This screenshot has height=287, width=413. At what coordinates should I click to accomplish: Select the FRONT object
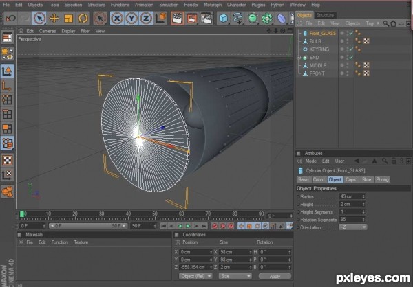click(317, 73)
